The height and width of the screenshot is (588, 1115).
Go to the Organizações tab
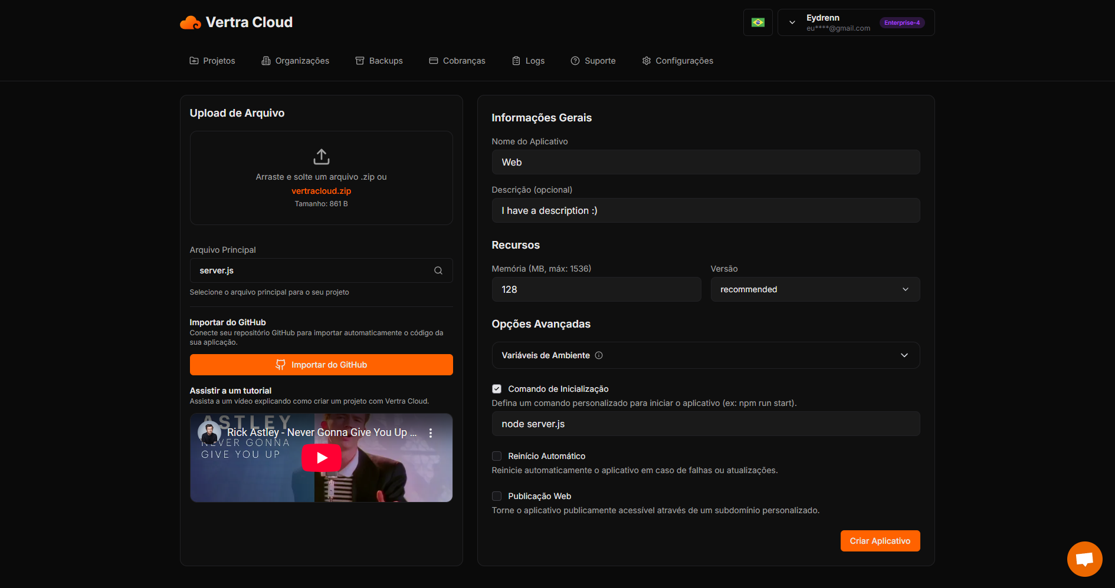click(296, 61)
